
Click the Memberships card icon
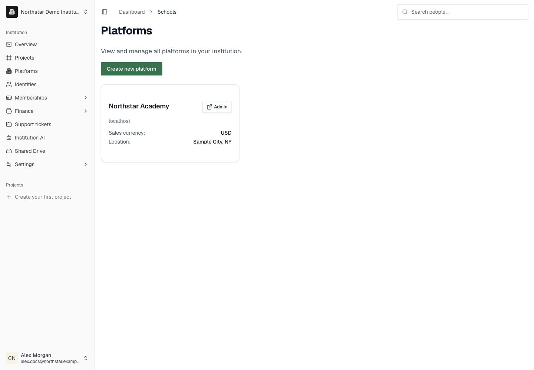coord(9,98)
